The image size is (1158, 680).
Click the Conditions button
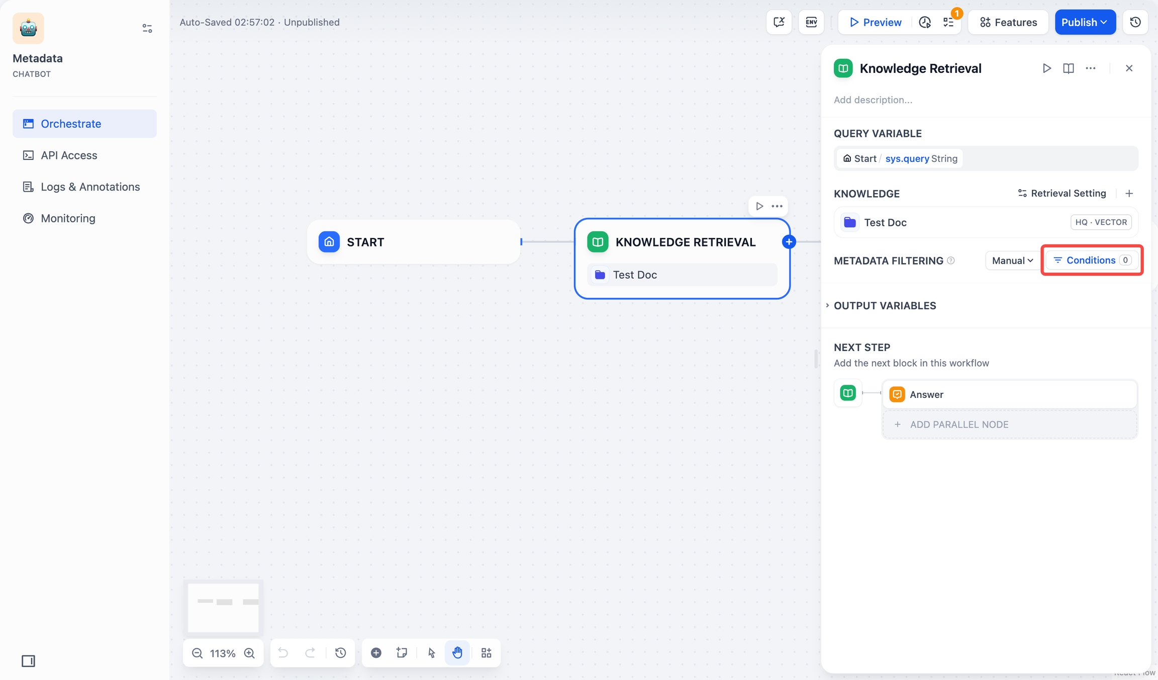coord(1092,260)
